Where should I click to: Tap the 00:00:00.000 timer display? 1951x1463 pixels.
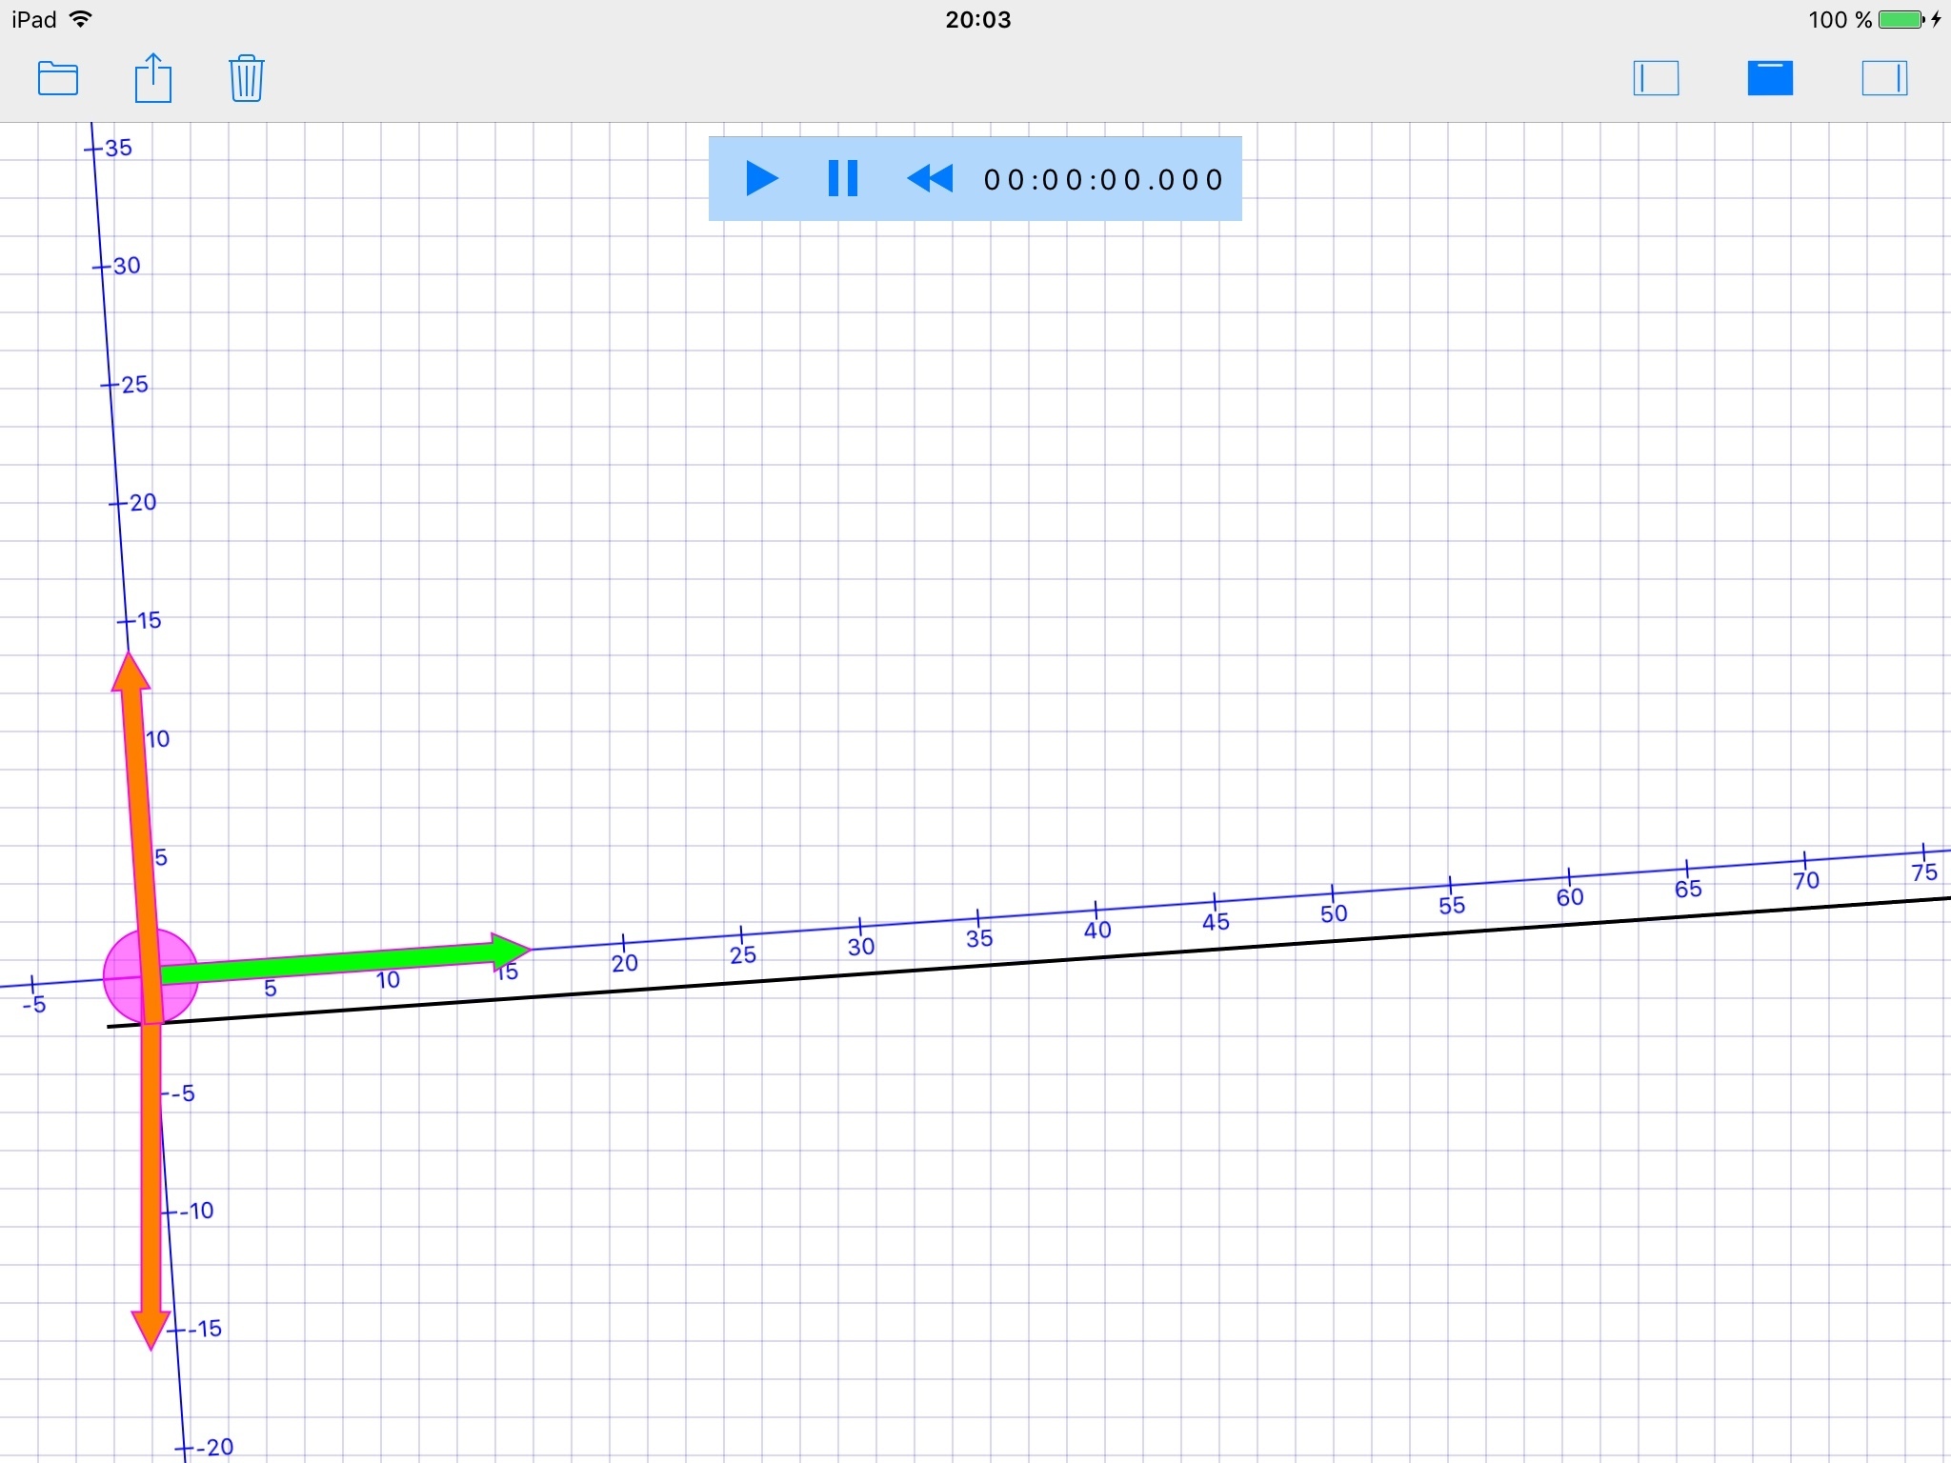pos(1103,180)
